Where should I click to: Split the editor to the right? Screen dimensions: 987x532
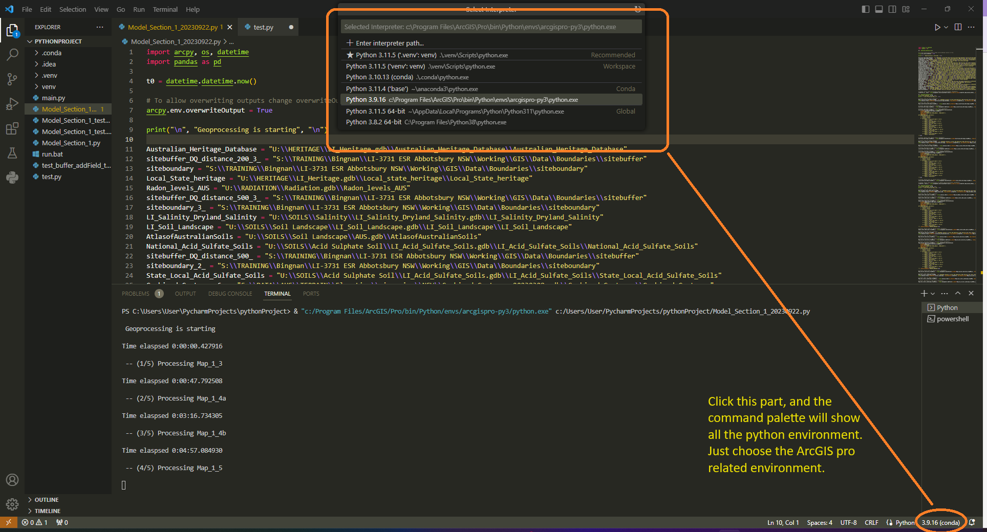pyautogui.click(x=958, y=27)
